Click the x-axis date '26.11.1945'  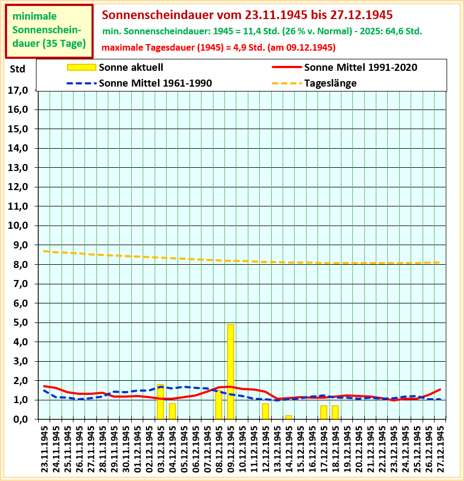coord(80,449)
